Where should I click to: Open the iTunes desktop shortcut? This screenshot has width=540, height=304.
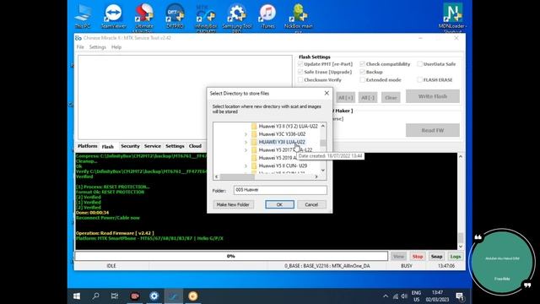pos(267,16)
